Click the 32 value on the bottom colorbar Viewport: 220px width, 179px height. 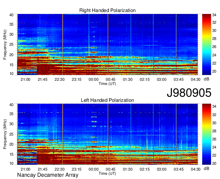pyautogui.click(x=214, y=115)
